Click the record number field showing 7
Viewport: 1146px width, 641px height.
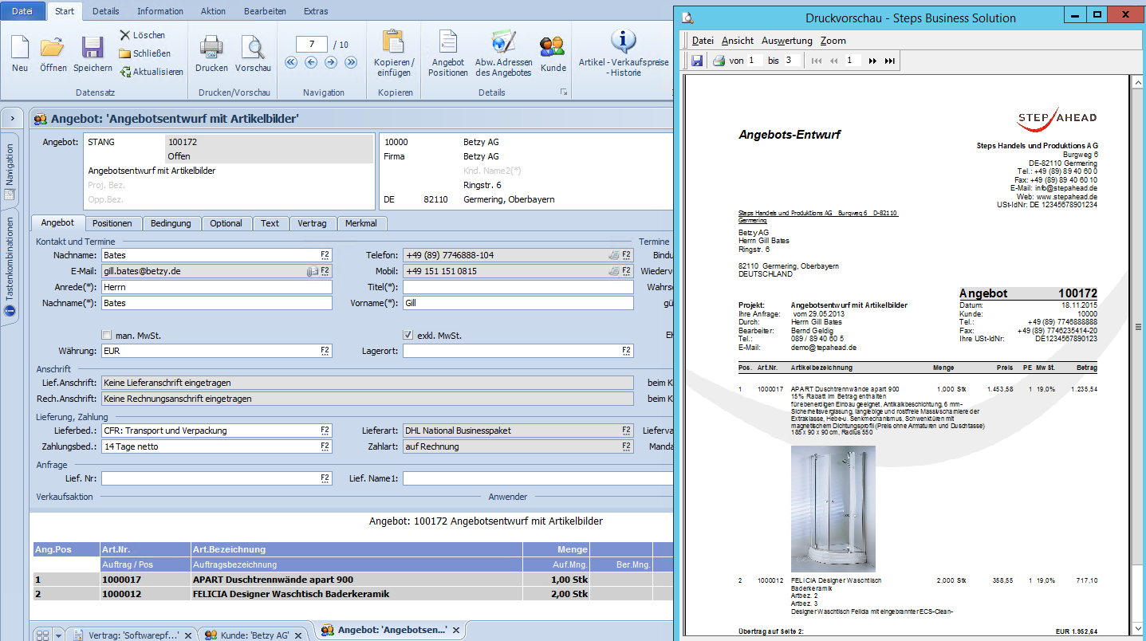point(312,44)
